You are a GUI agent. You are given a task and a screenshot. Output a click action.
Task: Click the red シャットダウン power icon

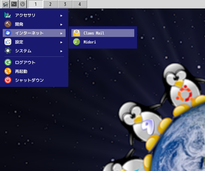(8, 80)
